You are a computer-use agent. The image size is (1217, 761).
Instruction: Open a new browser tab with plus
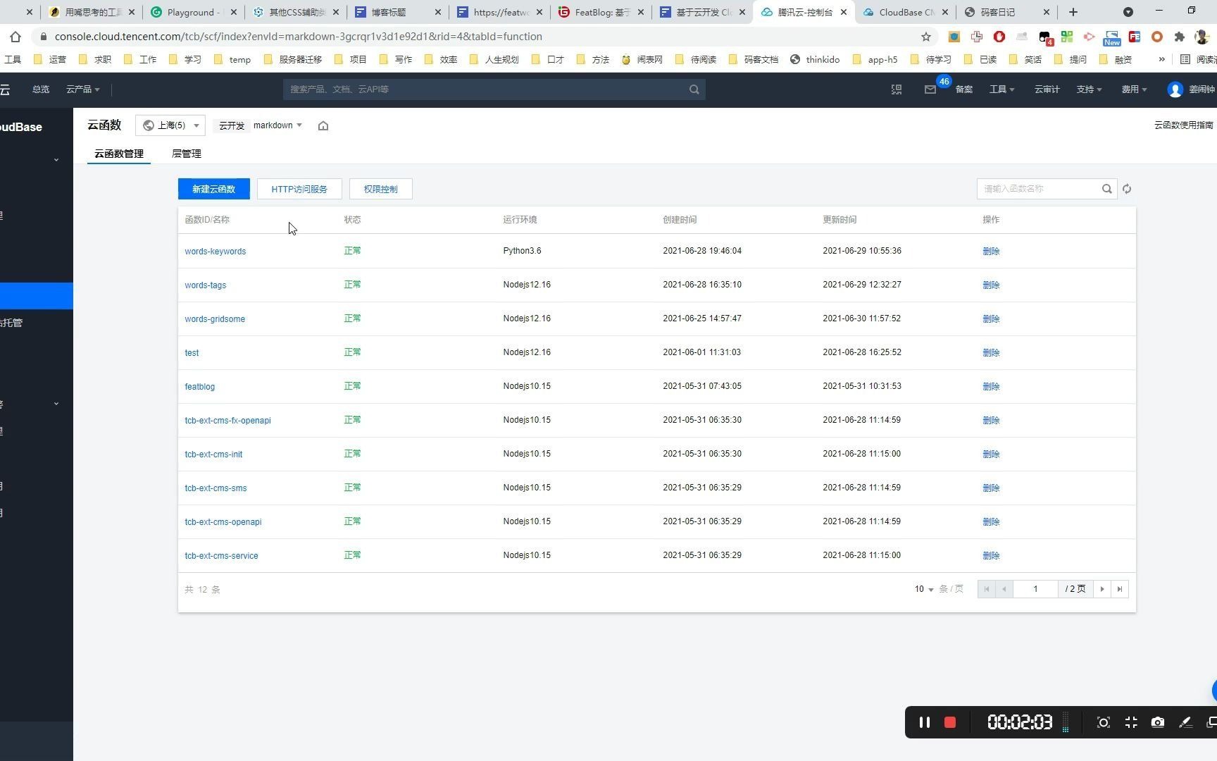tap(1073, 12)
